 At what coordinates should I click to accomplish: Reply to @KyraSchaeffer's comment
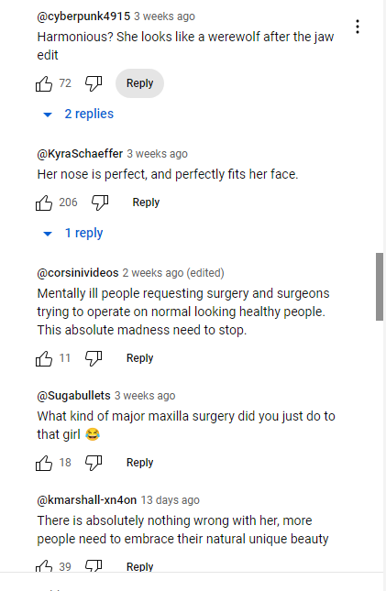coord(146,202)
